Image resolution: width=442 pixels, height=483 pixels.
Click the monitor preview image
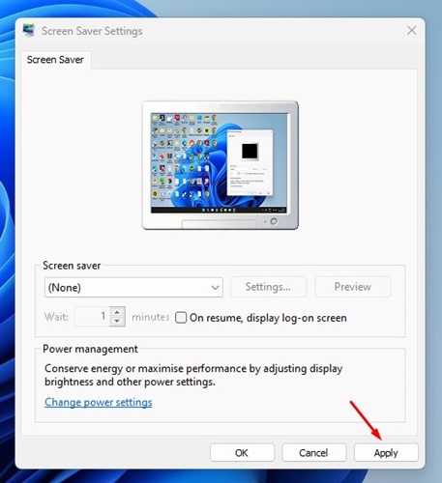pyautogui.click(x=221, y=165)
